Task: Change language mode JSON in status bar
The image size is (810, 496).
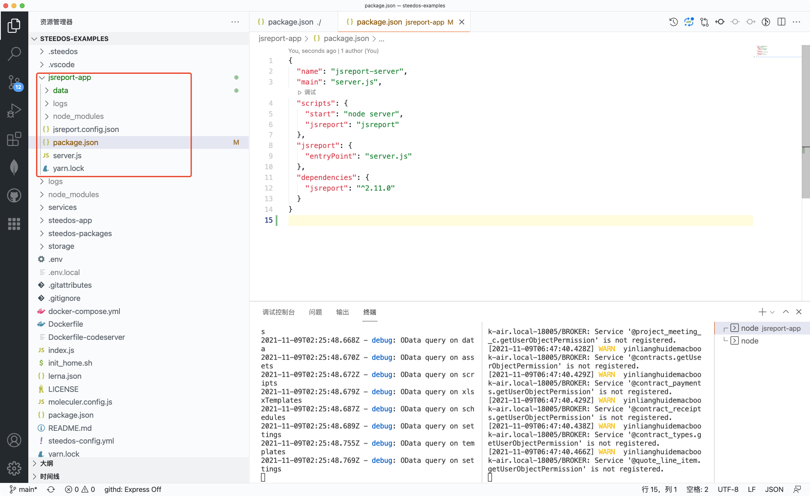Action: pyautogui.click(x=774, y=489)
